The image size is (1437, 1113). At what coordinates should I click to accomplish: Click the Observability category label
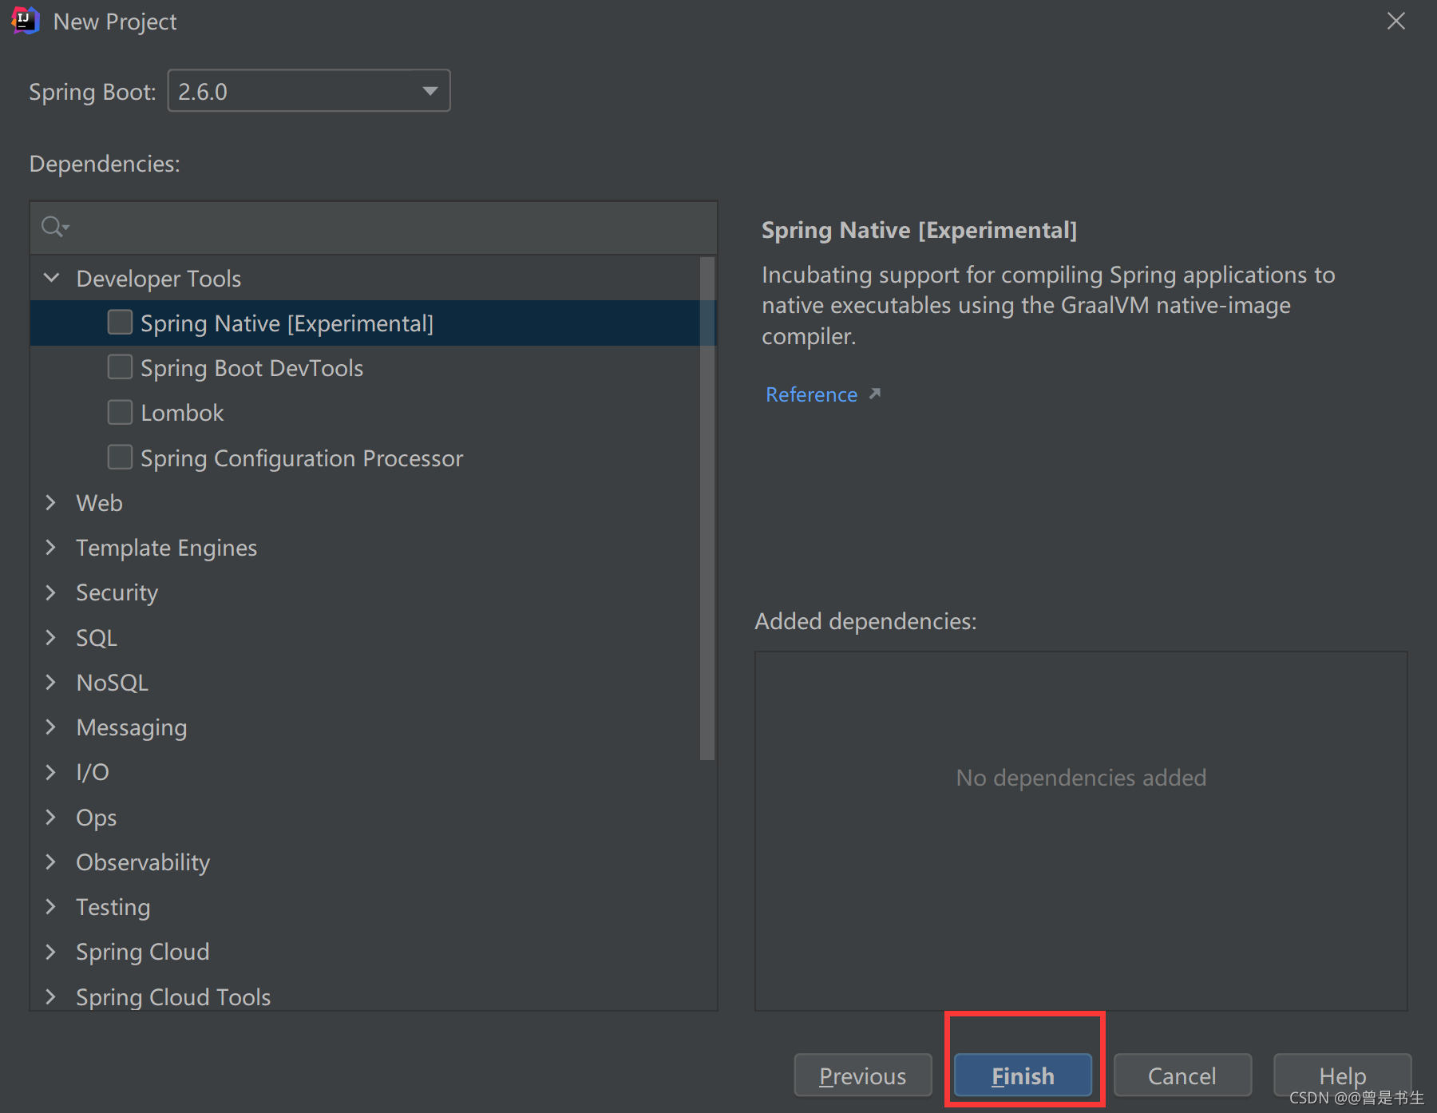click(x=143, y=862)
